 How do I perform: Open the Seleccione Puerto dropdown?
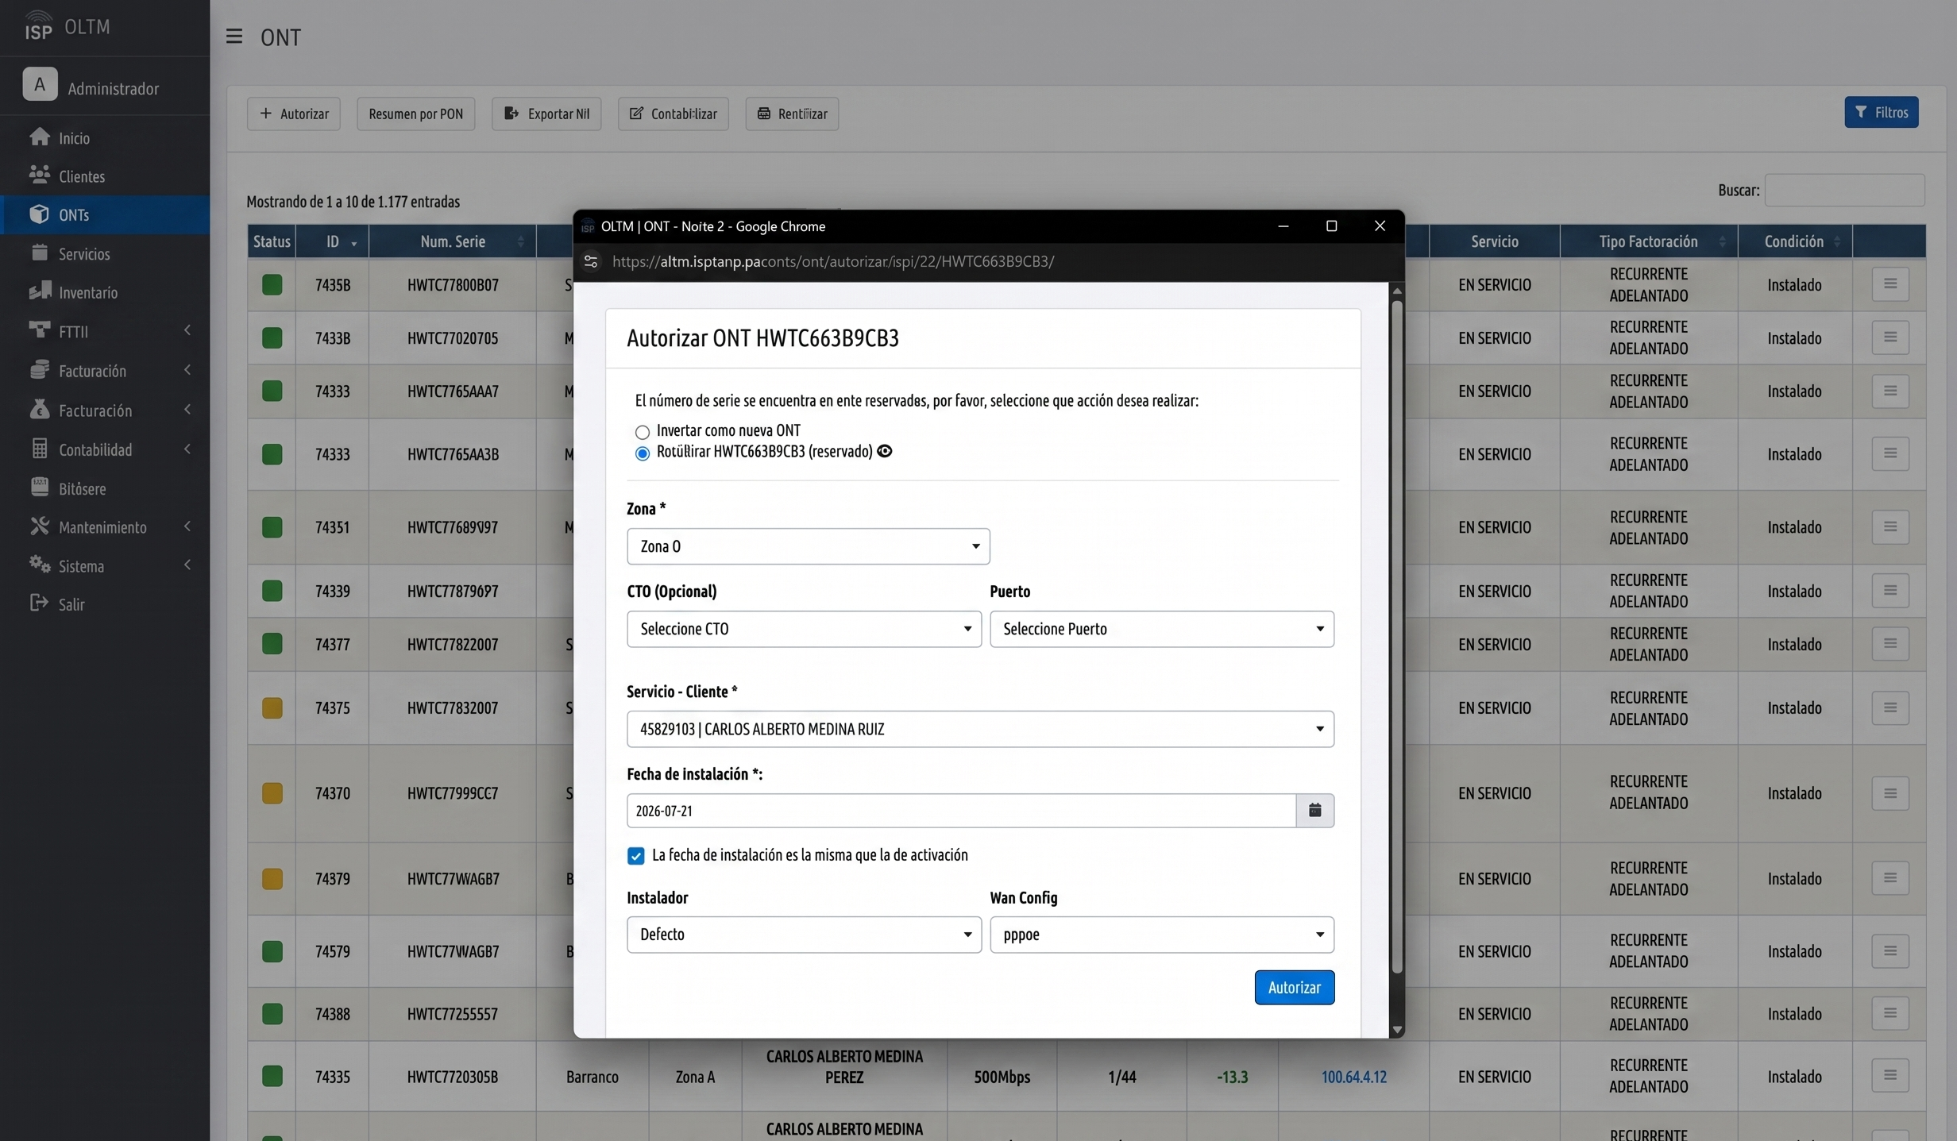[1161, 629]
